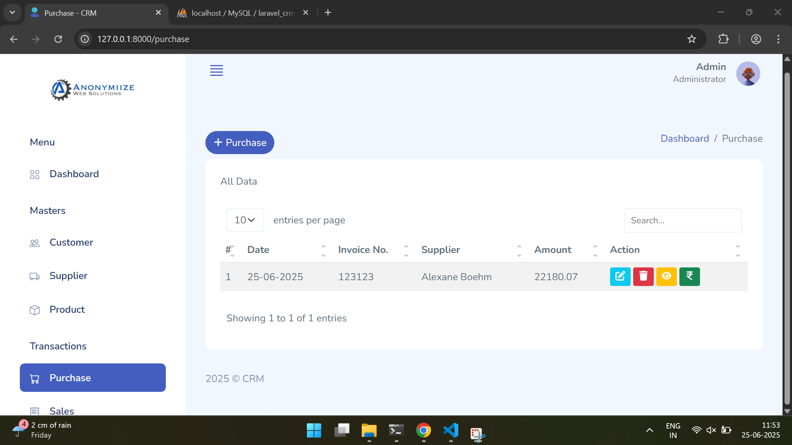Follow the Dashboard breadcrumb link
This screenshot has height=445, width=792.
point(685,138)
